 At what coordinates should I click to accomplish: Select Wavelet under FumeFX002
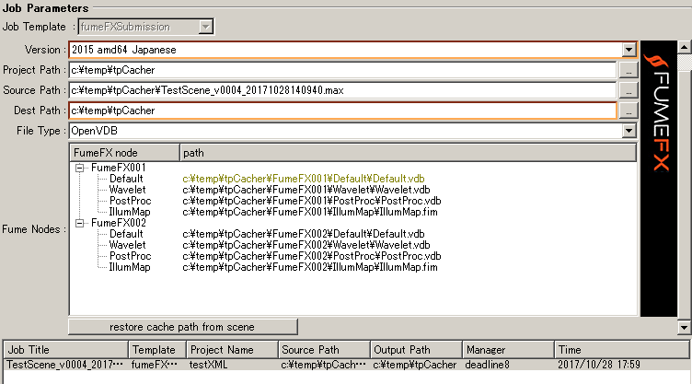click(x=128, y=245)
